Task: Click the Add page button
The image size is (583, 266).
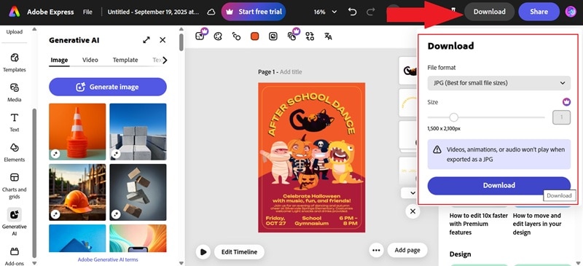Action: (x=407, y=250)
